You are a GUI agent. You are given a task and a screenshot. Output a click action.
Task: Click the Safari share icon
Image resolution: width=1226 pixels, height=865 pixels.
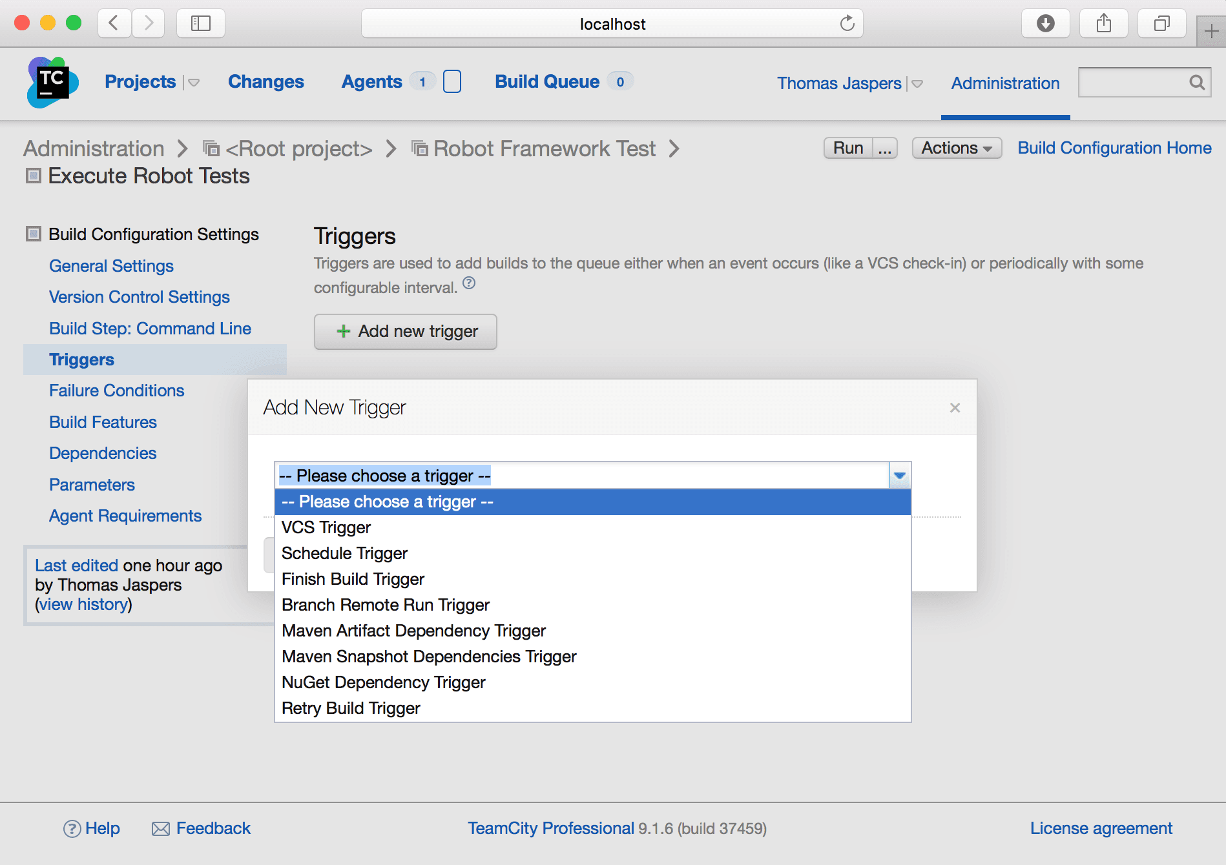tap(1103, 24)
